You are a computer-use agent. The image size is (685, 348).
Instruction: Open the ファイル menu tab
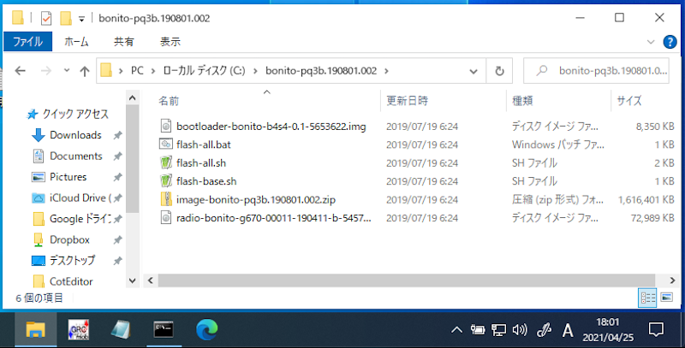pyautogui.click(x=28, y=41)
